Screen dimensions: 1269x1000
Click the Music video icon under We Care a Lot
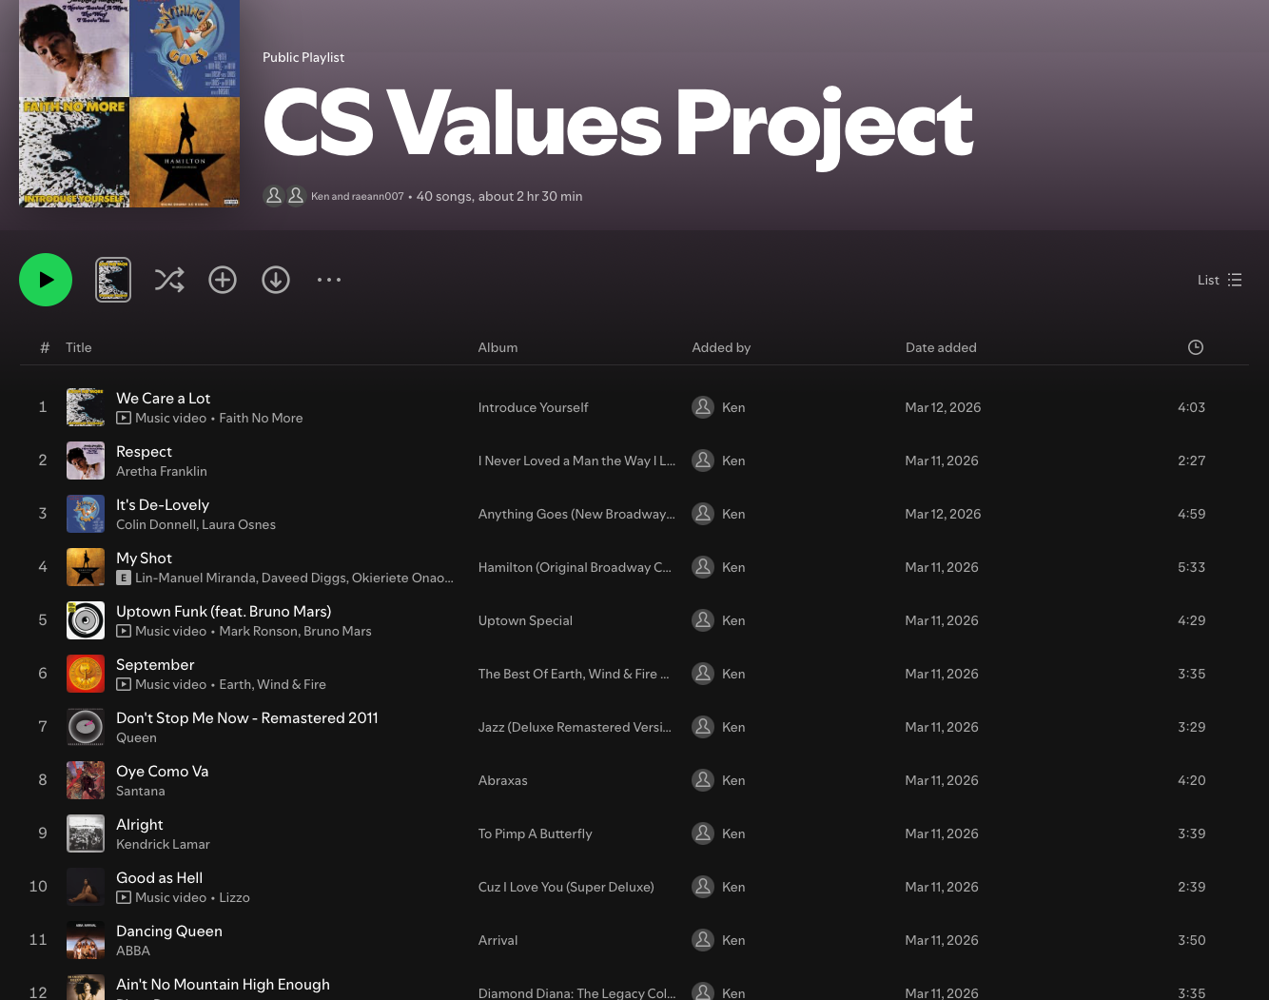[x=124, y=418]
